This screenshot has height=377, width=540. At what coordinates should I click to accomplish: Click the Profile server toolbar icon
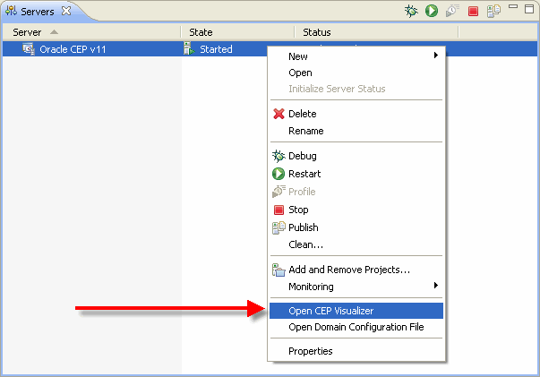pos(452,11)
